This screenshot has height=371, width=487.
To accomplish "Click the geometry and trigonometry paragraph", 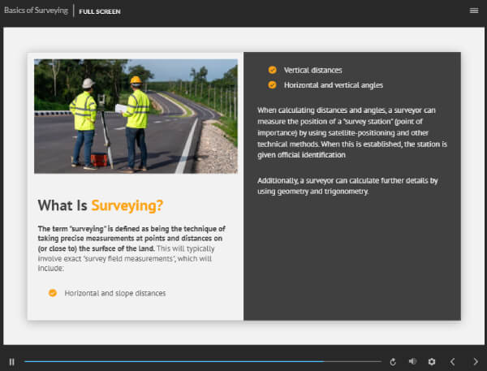I will pos(347,185).
